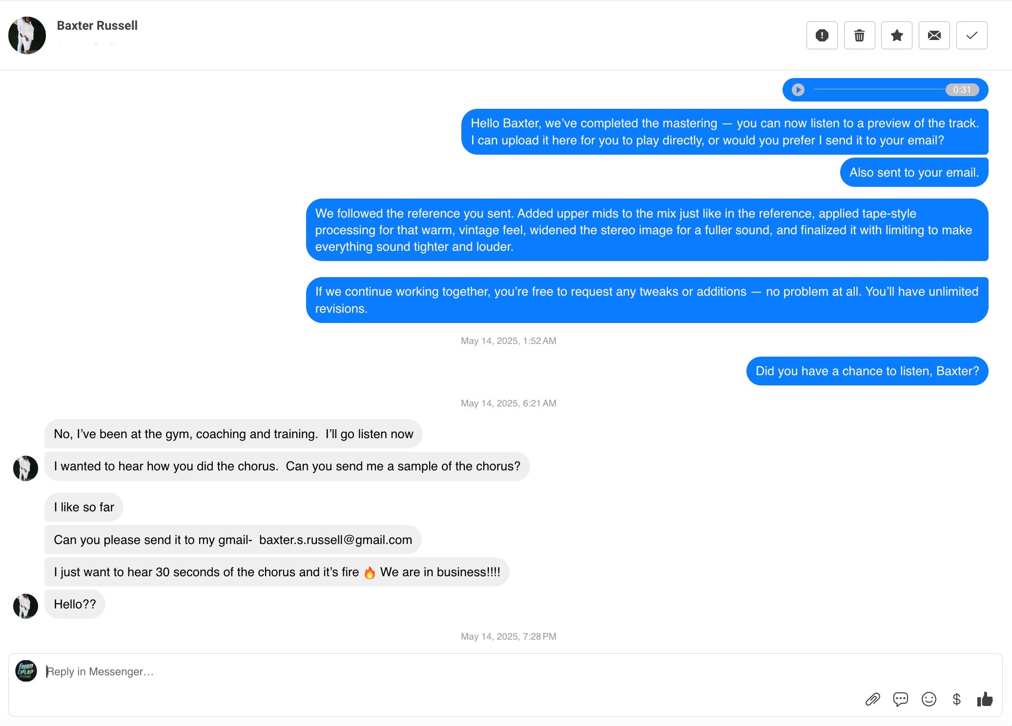Viewport: 1012px width, 726px height.
Task: Select the "Did you have a chance to listen" message
Action: pos(867,371)
